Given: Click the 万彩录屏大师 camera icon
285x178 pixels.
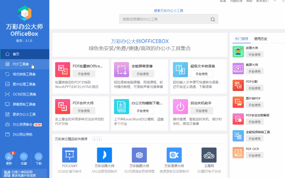Looking at the screenshot, I should [174, 155].
